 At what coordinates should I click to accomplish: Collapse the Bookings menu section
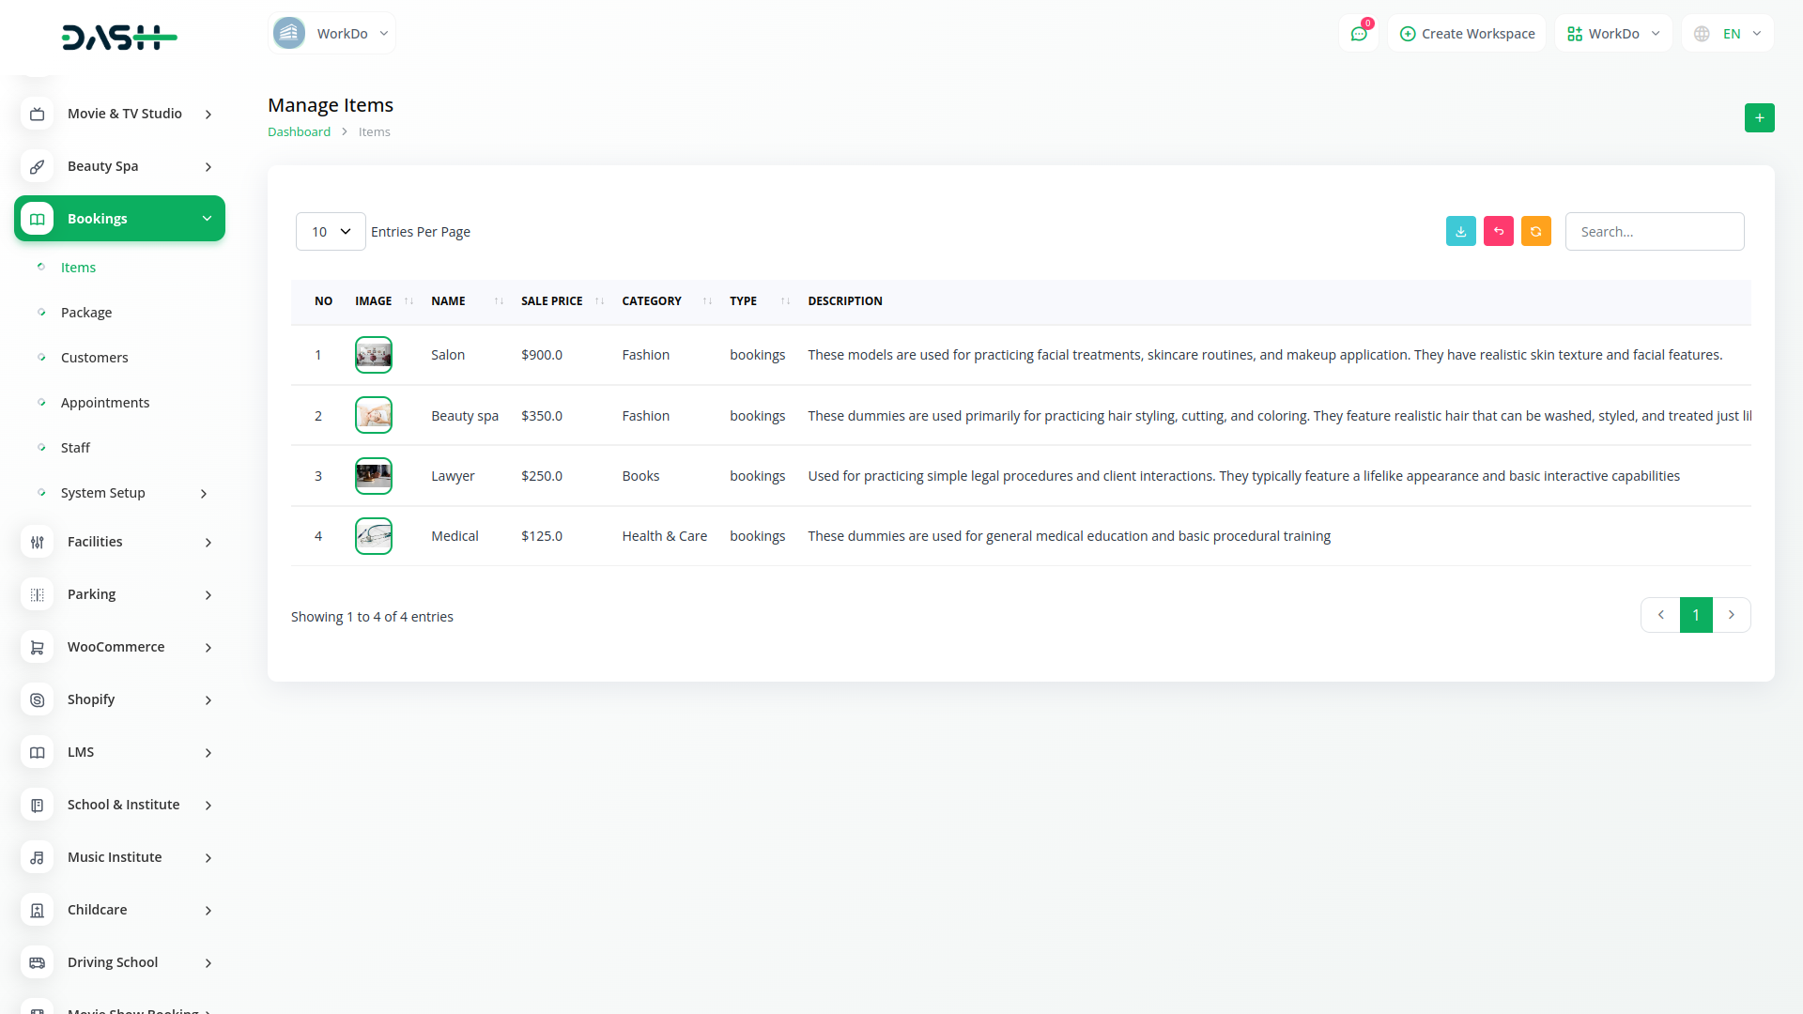[x=119, y=219]
